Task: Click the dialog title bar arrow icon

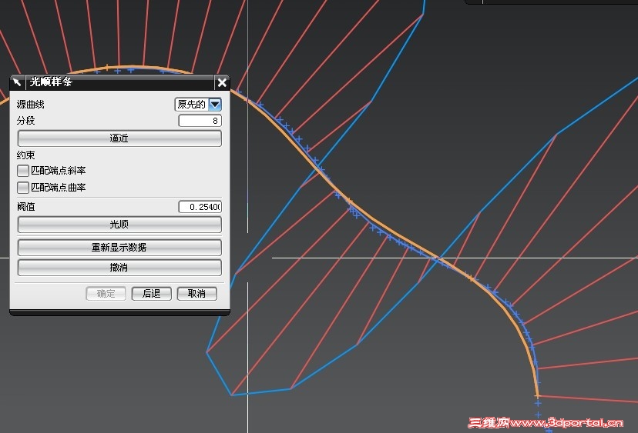Action: point(17,82)
